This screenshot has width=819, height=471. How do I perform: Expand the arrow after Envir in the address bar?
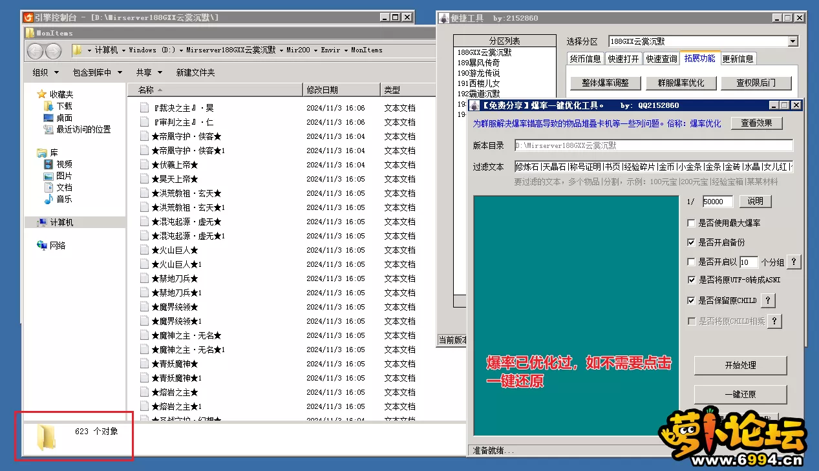point(346,50)
